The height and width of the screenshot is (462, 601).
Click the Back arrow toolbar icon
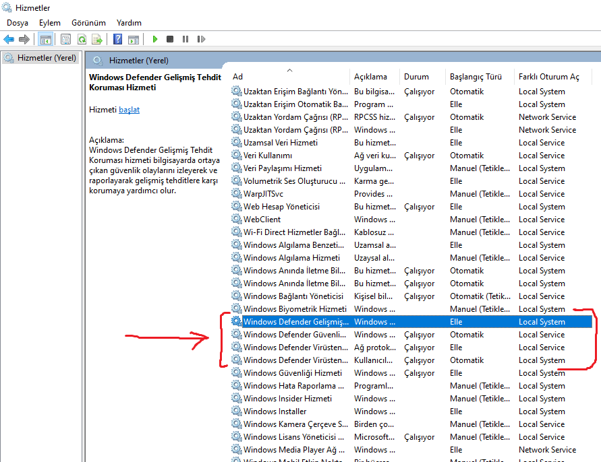pyautogui.click(x=9, y=39)
